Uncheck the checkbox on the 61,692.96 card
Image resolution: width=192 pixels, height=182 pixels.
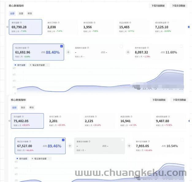point(62,46)
